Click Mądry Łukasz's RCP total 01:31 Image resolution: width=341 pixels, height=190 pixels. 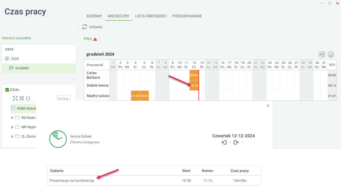pos(332,96)
